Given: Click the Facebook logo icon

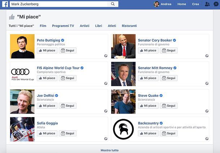Looking at the screenshot, I should [x=5, y=4].
